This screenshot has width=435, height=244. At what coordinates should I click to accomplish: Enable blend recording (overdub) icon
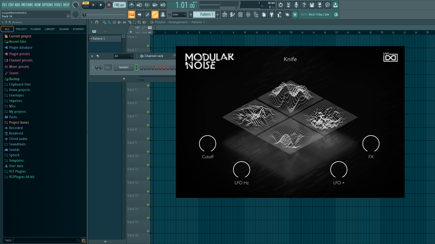pyautogui.click(x=155, y=5)
